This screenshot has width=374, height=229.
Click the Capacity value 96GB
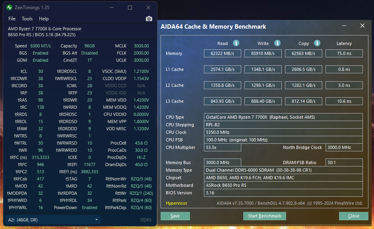pos(89,46)
